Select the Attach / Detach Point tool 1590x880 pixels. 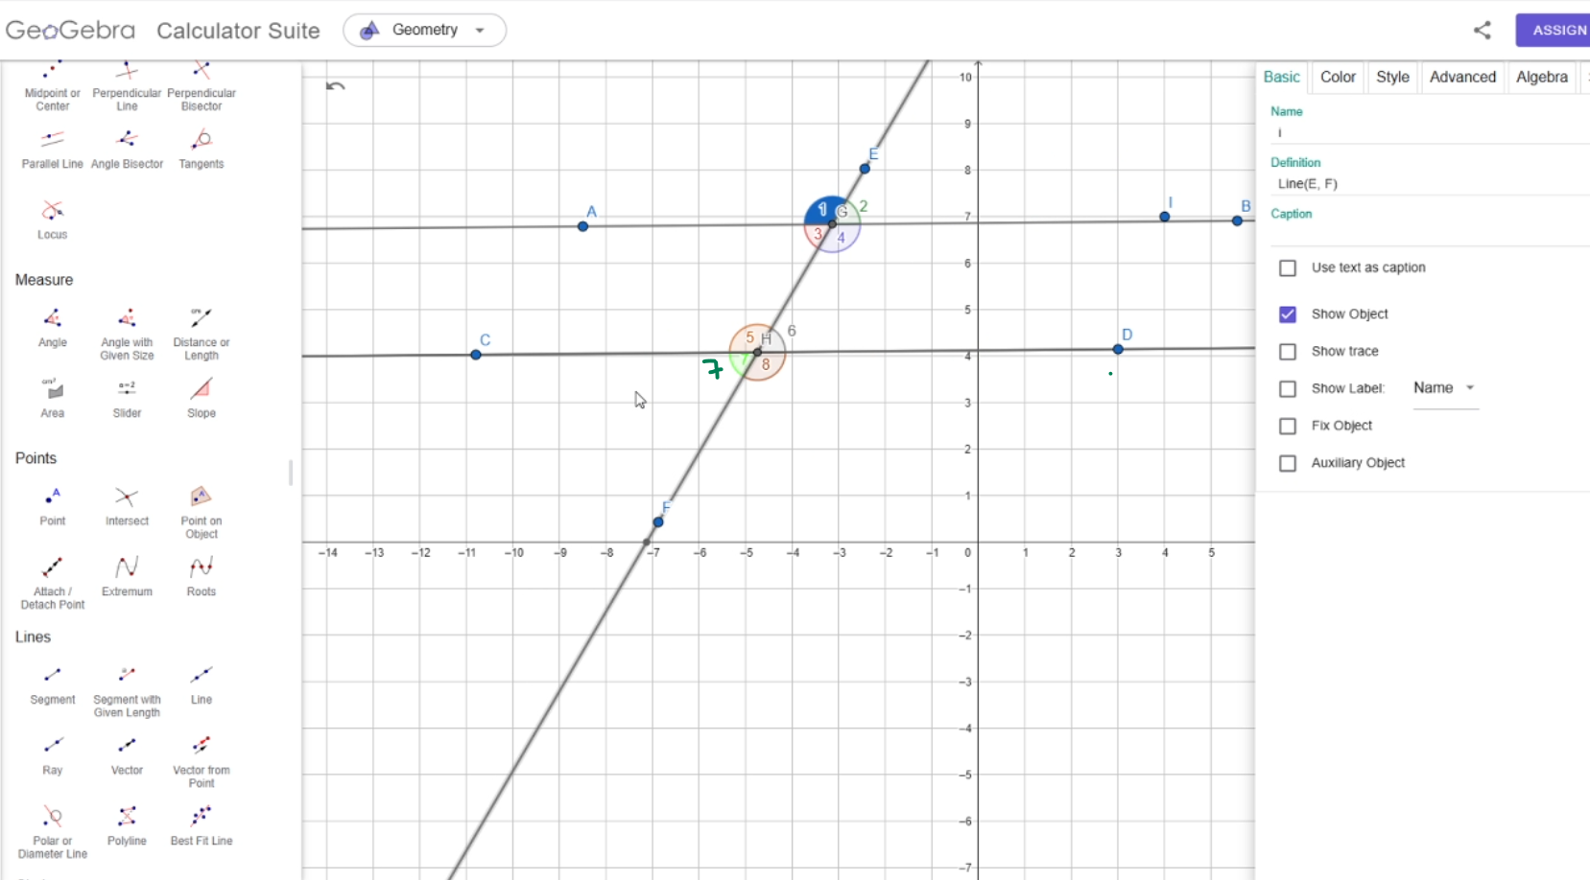pos(52,583)
